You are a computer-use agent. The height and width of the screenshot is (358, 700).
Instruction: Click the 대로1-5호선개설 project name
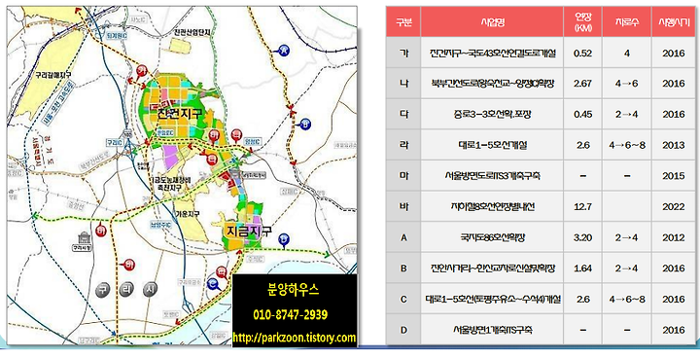(x=492, y=145)
